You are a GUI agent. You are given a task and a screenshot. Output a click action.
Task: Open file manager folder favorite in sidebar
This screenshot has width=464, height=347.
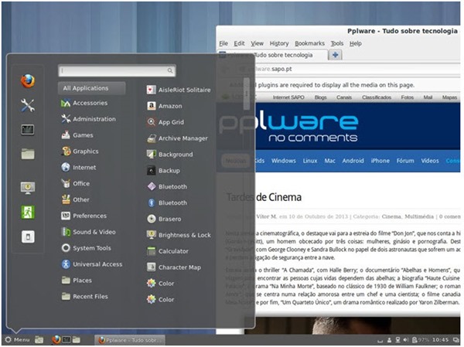click(x=28, y=154)
